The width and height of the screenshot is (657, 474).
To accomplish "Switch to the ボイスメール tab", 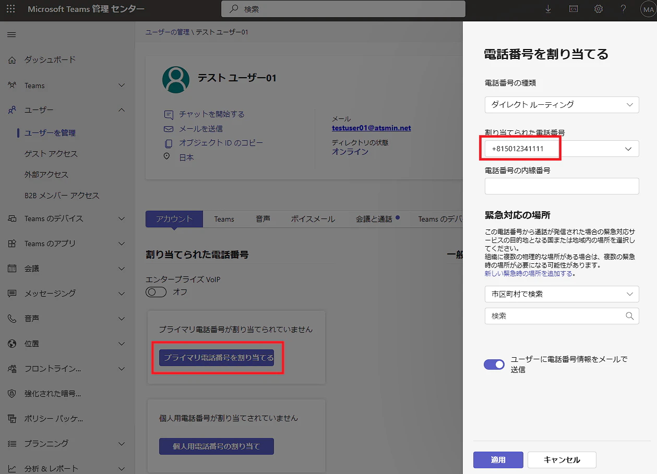I will coord(313,219).
